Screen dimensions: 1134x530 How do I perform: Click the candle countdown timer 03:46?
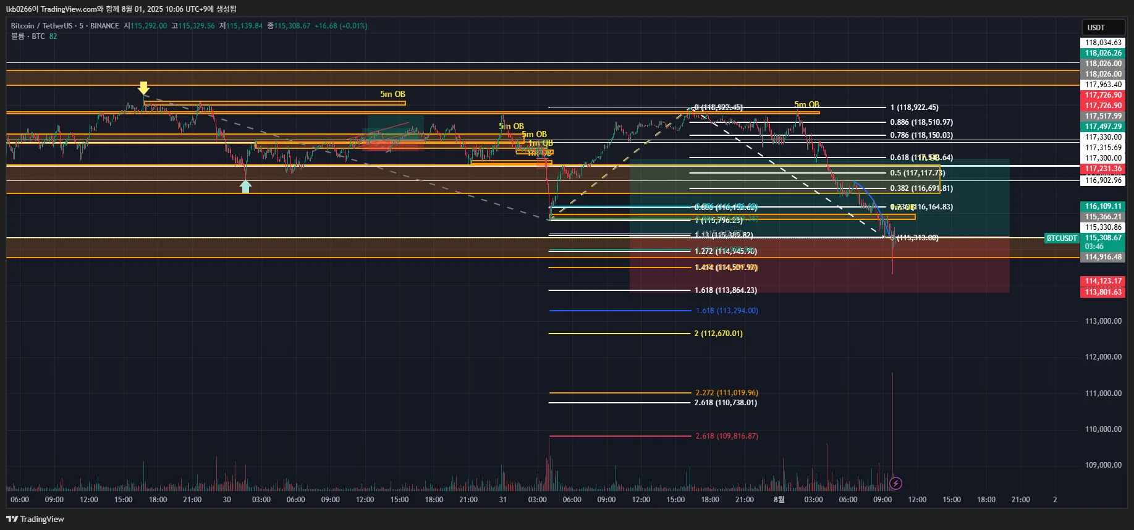(1094, 246)
